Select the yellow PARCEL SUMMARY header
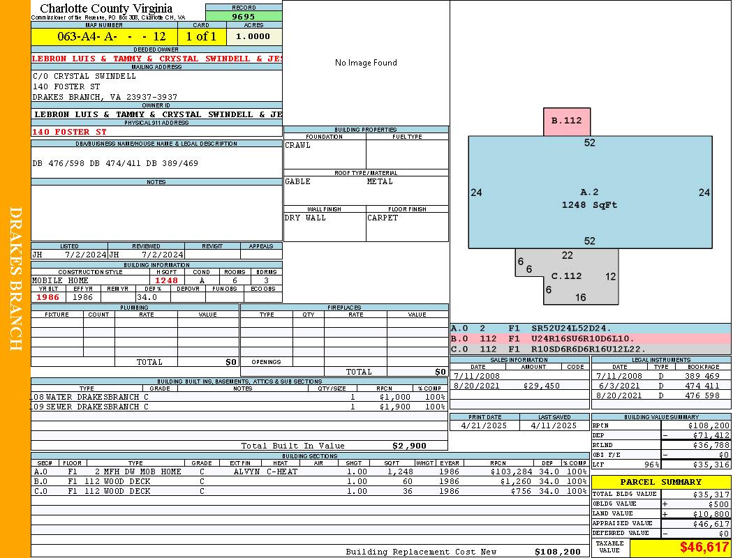Image resolution: width=733 pixels, height=558 pixels. [661, 482]
